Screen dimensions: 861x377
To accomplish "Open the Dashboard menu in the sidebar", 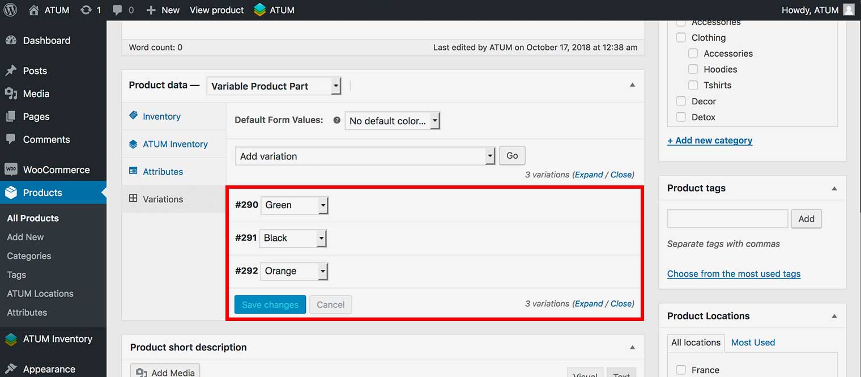I will [x=46, y=41].
